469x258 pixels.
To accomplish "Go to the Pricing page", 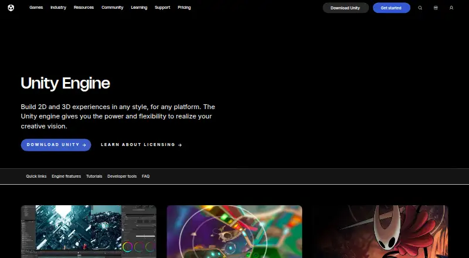I will 184,8.
